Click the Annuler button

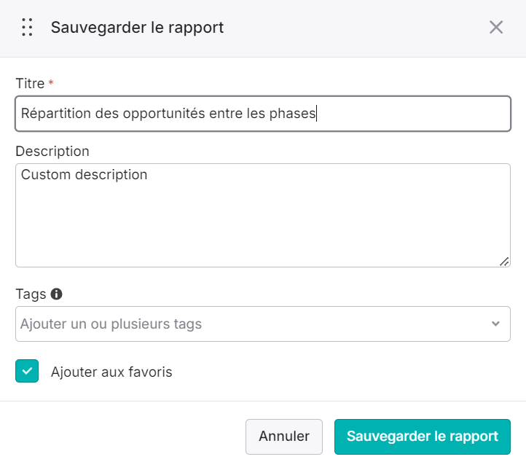click(284, 436)
